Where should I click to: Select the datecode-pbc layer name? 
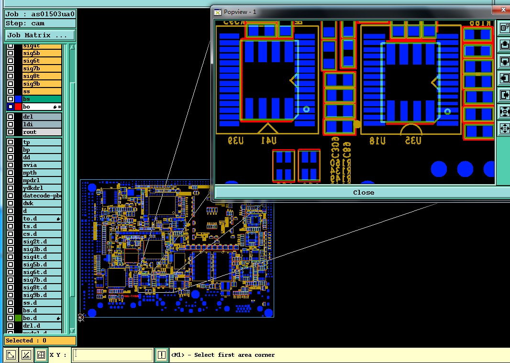pos(42,196)
